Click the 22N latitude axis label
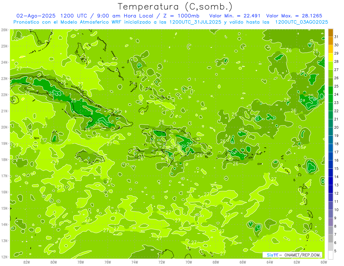Screen dimensions: 344x266 [4, 95]
